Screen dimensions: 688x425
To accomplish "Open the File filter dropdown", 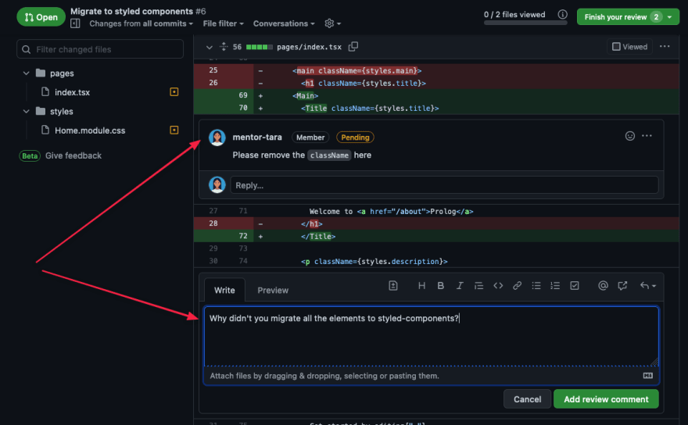I will [x=223, y=23].
